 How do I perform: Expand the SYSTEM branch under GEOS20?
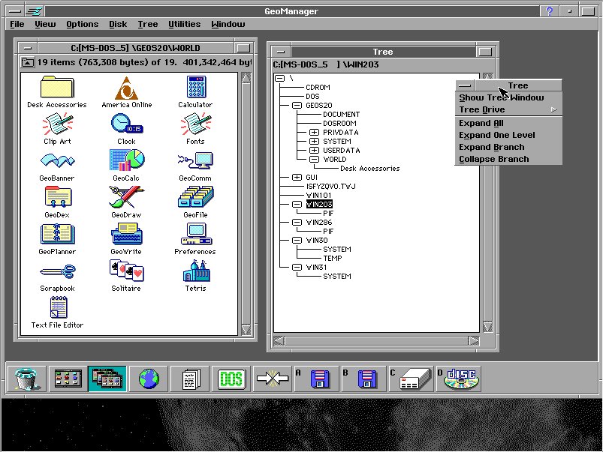(x=314, y=142)
